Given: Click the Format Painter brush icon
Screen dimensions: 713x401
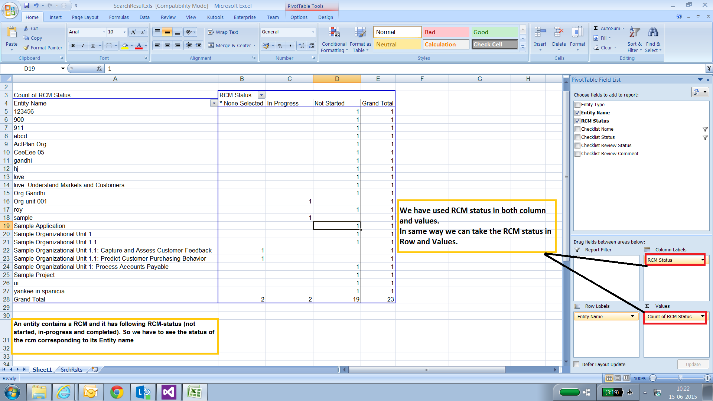Looking at the screenshot, I should tap(26, 48).
